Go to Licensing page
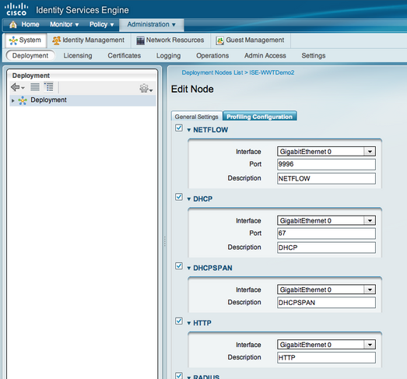This screenshot has height=379, width=407. [x=78, y=55]
